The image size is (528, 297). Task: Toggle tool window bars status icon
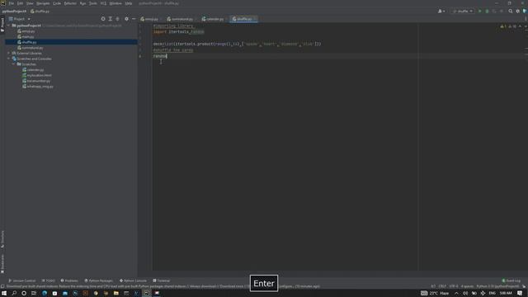2,286
